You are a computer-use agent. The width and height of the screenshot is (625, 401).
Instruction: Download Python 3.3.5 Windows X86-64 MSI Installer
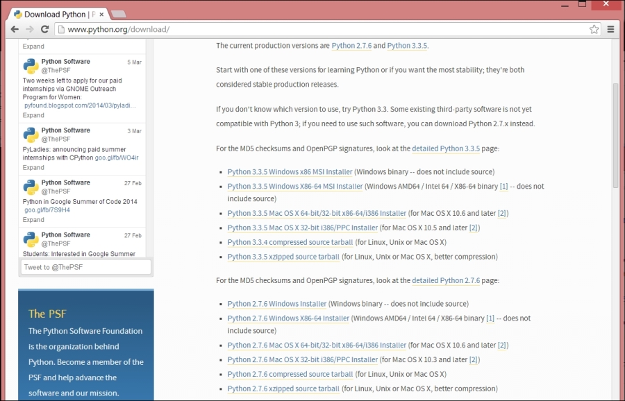(295, 187)
